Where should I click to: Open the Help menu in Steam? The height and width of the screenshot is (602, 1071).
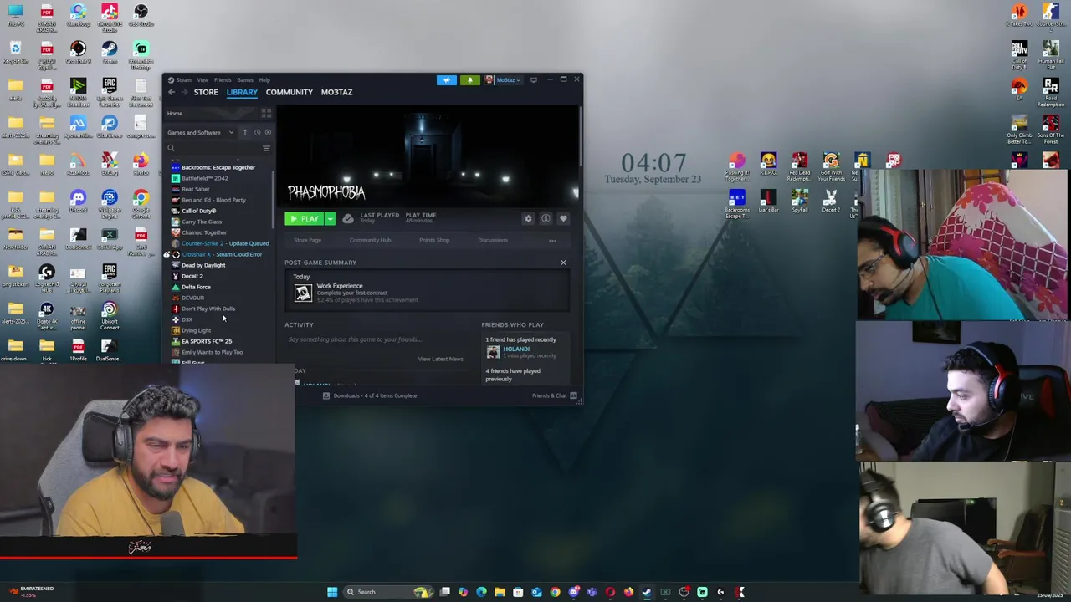point(264,80)
